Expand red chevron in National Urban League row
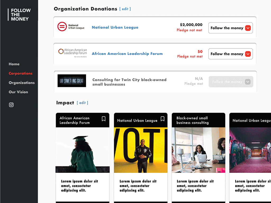The image size is (271, 203). coord(248,28)
